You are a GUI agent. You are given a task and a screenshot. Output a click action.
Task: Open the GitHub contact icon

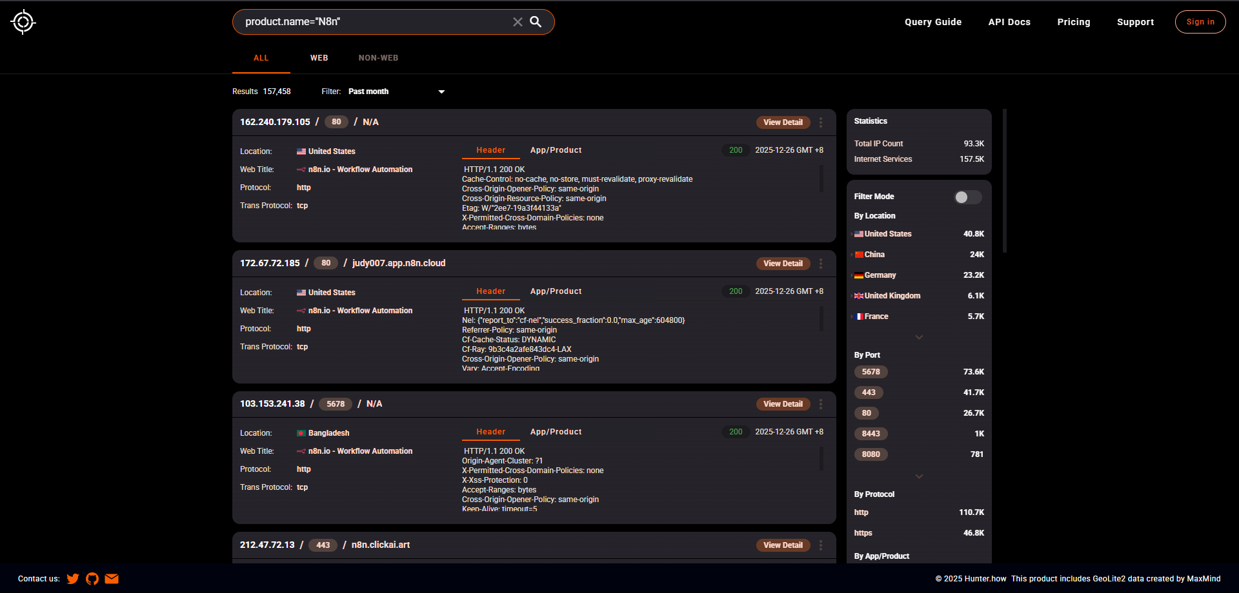92,579
